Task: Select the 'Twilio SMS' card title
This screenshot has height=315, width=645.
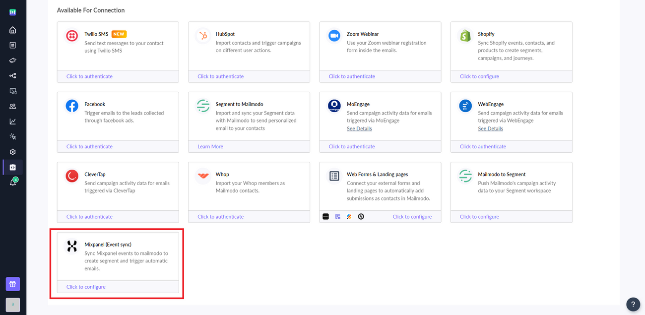Action: 96,34
